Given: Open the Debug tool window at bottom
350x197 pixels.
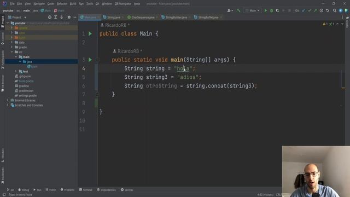Looking at the screenshot, I should (24, 190).
